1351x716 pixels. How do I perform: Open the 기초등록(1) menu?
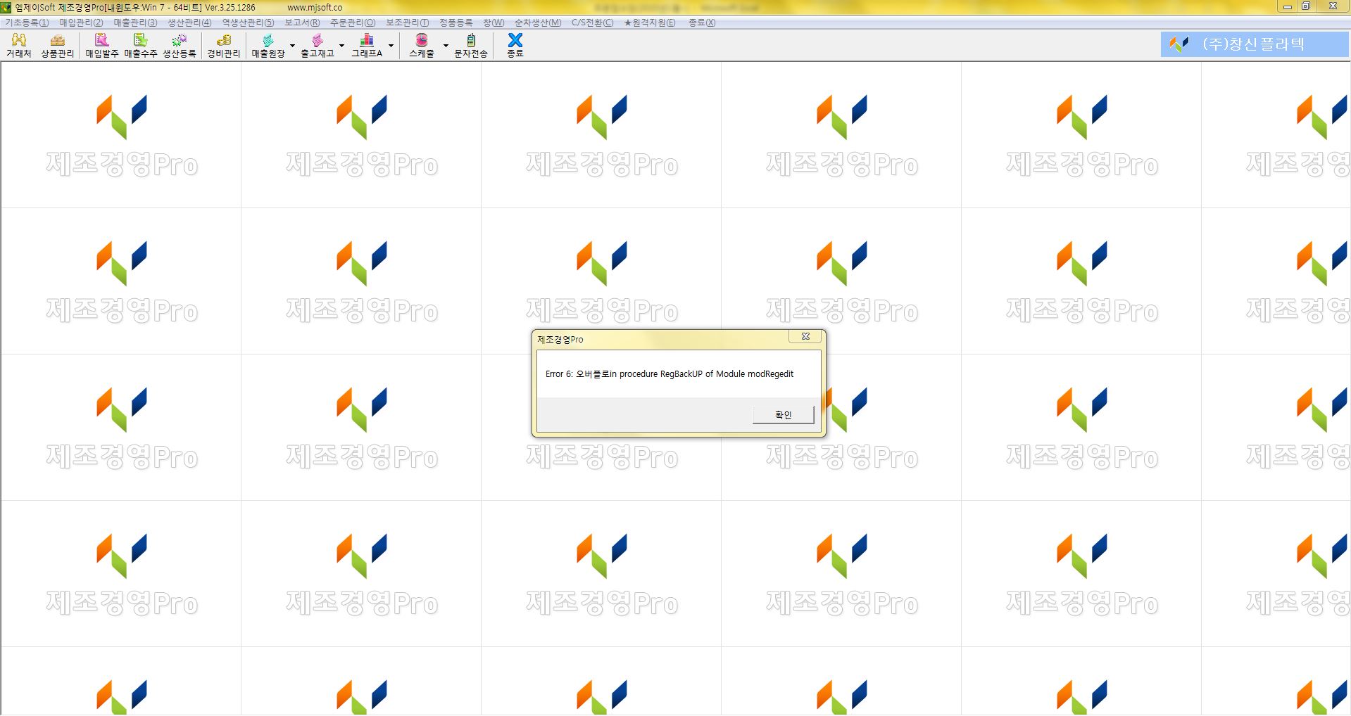[x=27, y=23]
